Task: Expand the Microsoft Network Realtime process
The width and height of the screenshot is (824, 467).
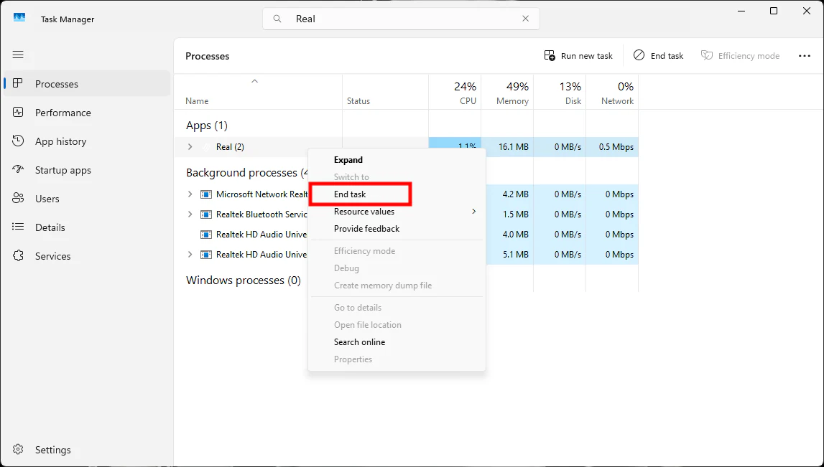Action: pyautogui.click(x=190, y=194)
